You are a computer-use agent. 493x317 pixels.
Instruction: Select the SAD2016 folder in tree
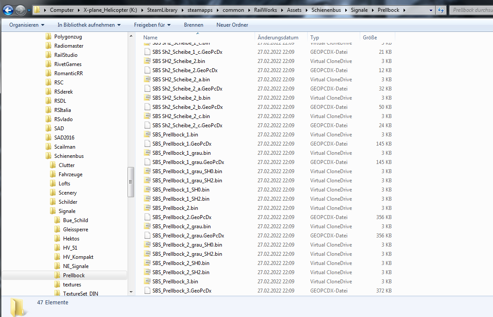tap(64, 137)
